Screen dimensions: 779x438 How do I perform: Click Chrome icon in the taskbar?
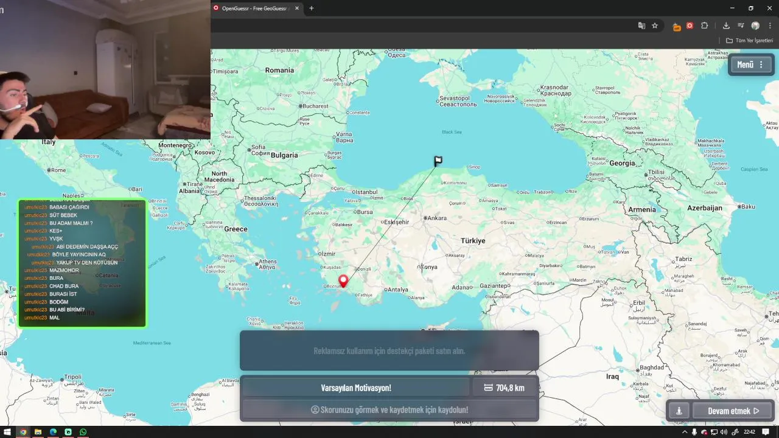23,432
